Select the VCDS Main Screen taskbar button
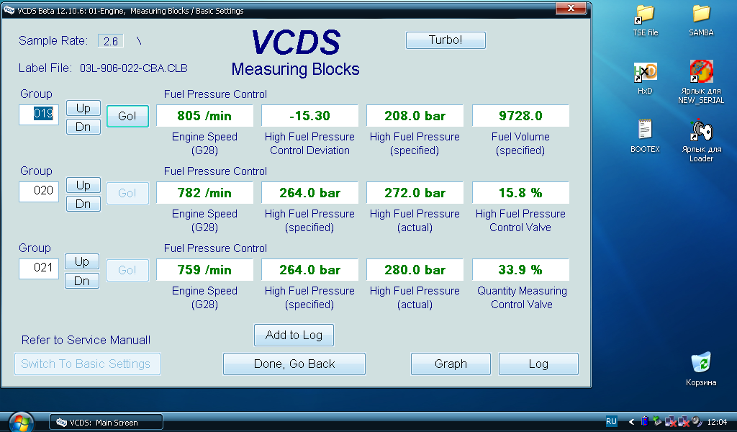 tap(107, 422)
